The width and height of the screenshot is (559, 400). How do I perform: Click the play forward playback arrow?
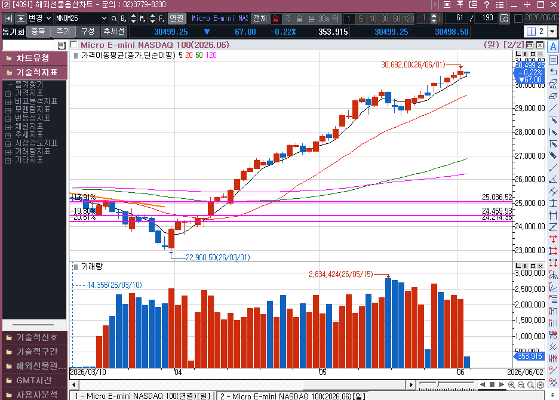(x=502, y=384)
